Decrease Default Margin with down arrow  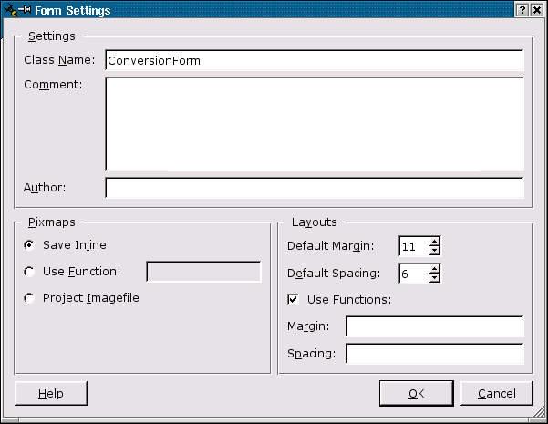pos(435,251)
